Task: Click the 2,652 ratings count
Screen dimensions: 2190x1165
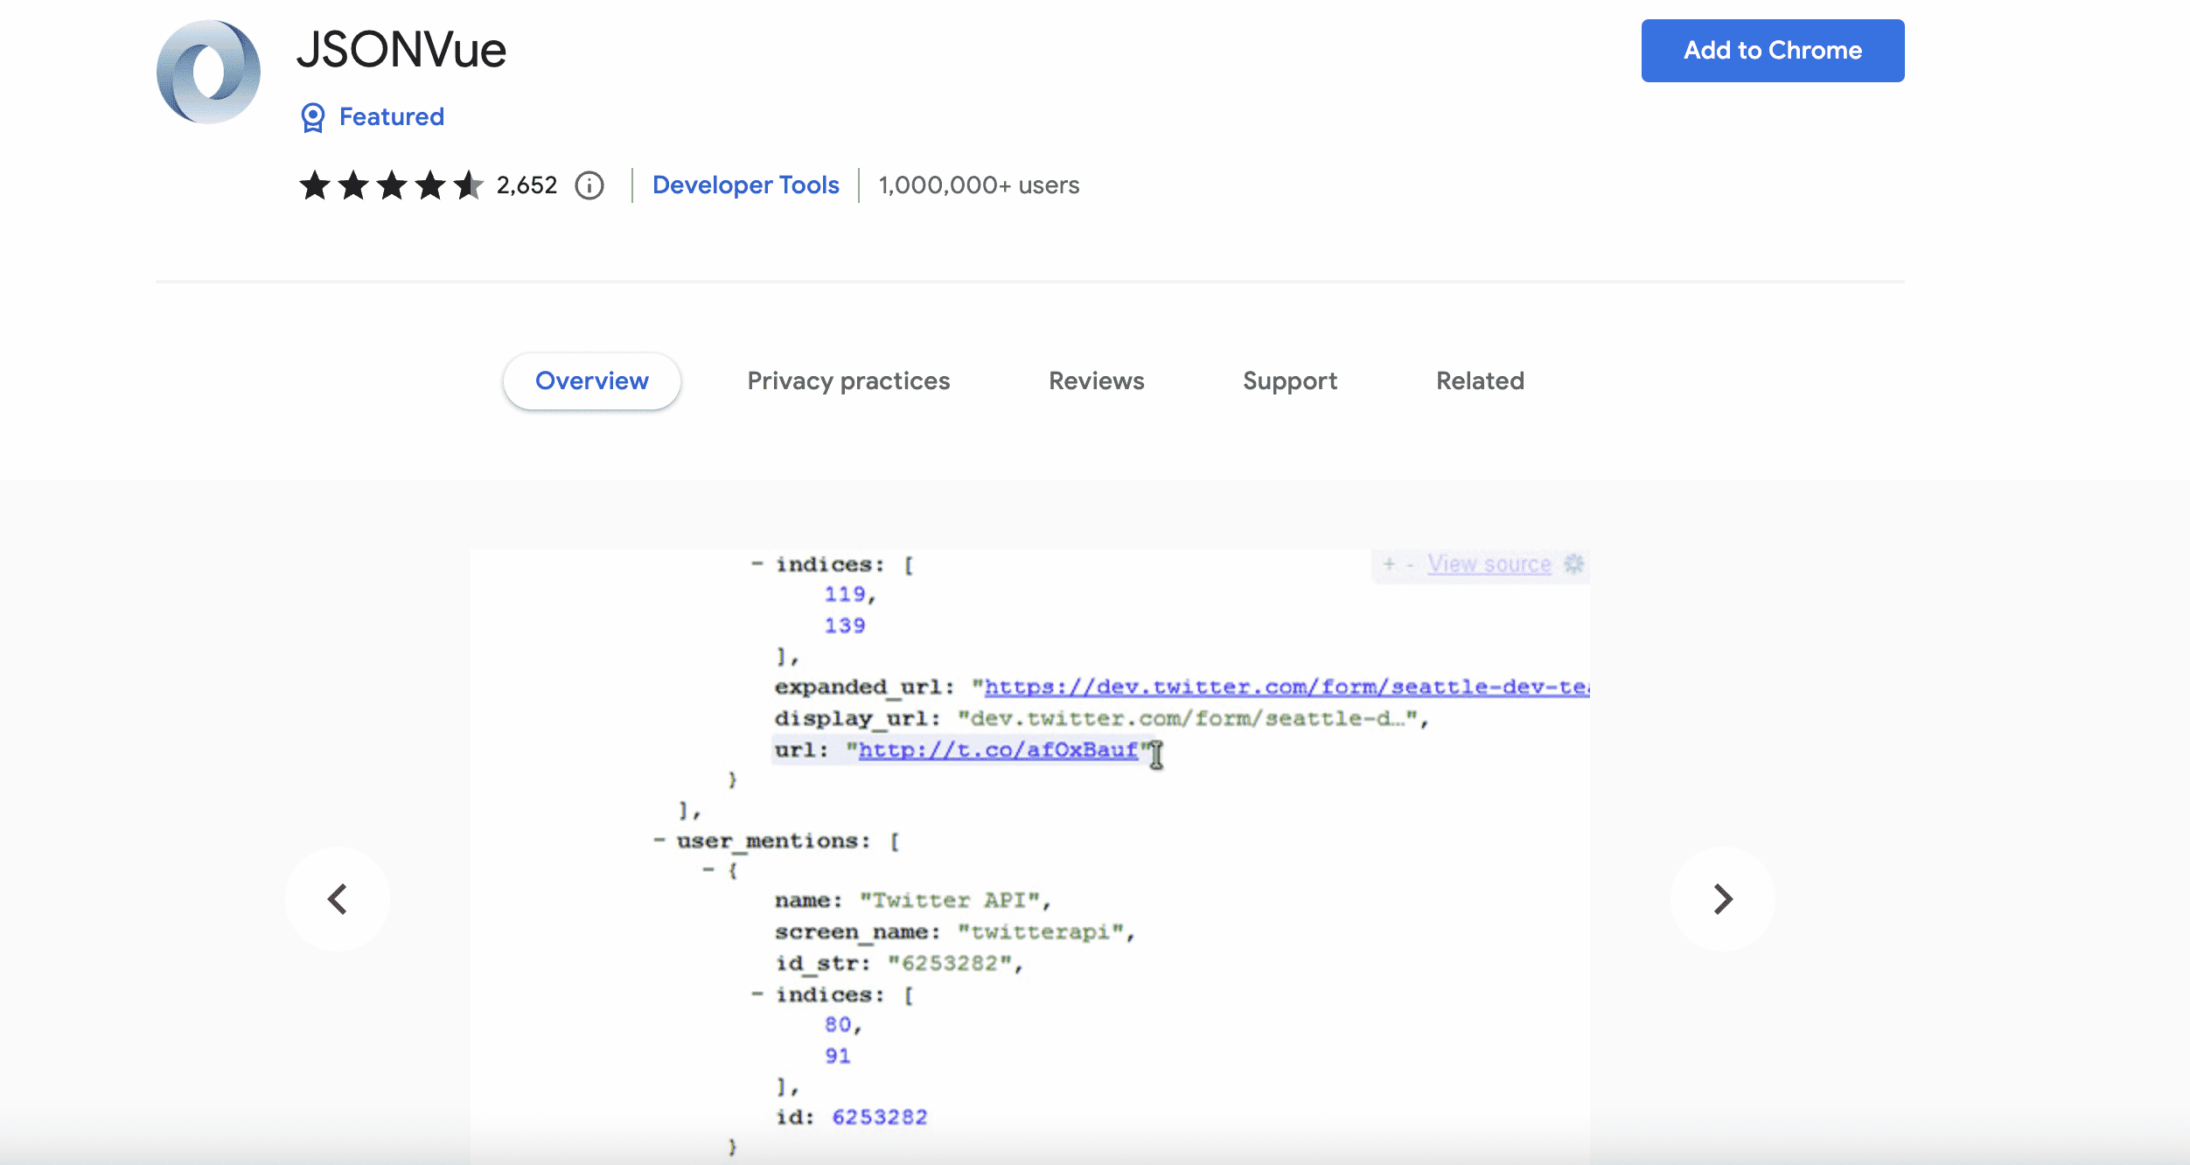Action: (x=527, y=185)
